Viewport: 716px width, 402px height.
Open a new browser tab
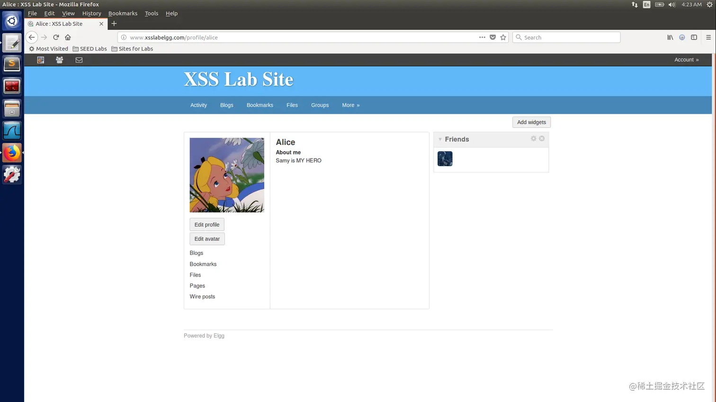pyautogui.click(x=114, y=24)
